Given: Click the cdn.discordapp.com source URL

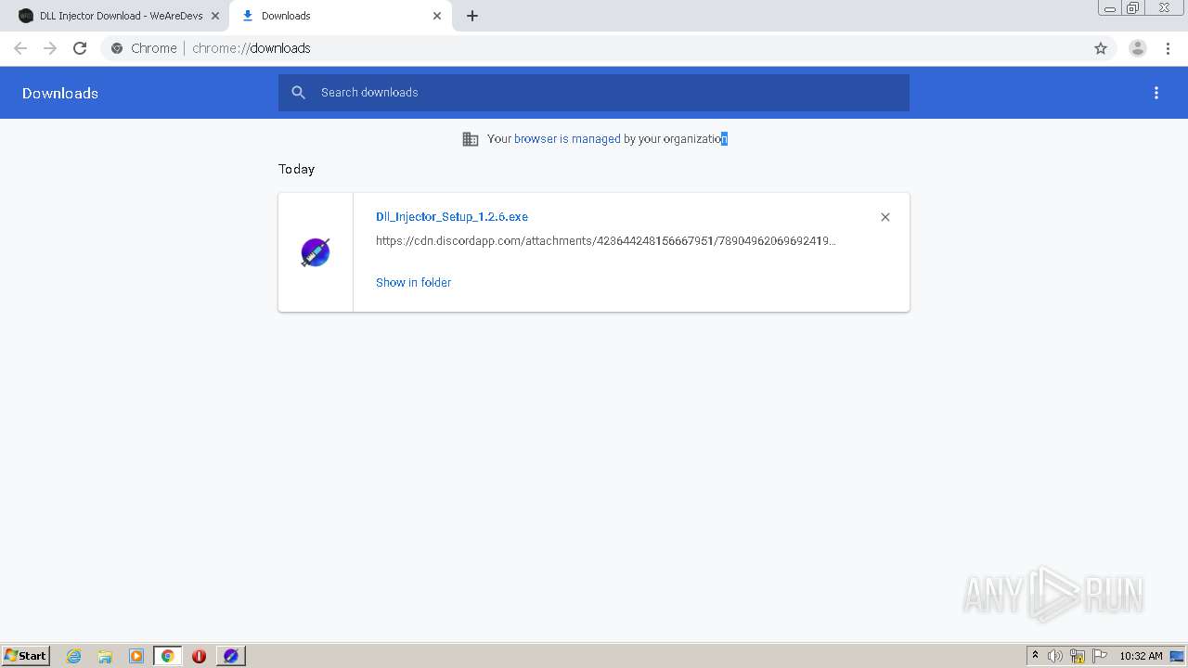Looking at the screenshot, I should click(606, 240).
